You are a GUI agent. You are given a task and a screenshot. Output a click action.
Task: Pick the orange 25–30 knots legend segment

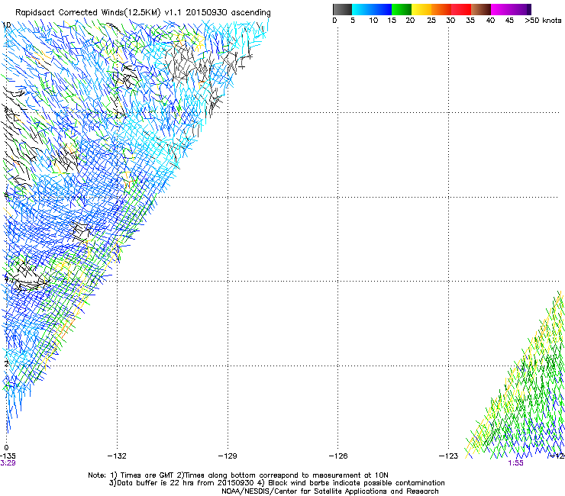pyautogui.click(x=441, y=9)
